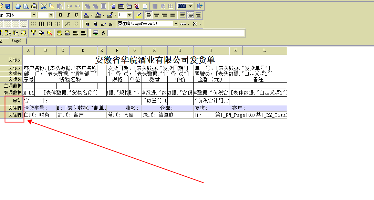Screen dimensions: 374x200
Task: Select the 绿联：结算联 cell
Action: (168, 115)
